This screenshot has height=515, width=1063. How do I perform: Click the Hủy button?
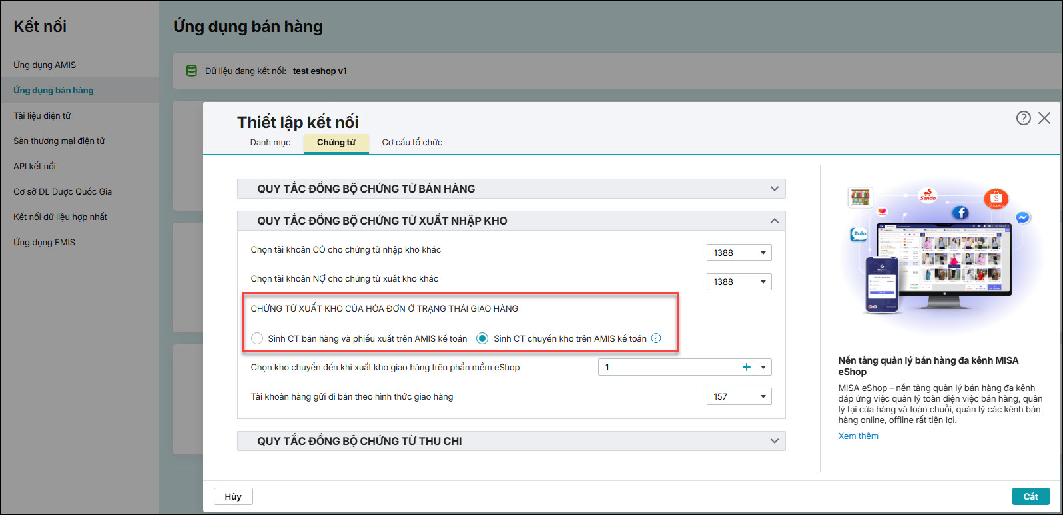[x=233, y=496]
